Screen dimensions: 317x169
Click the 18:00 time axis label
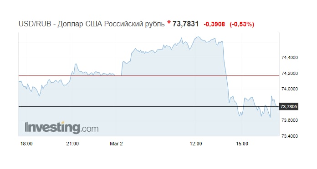(x=26, y=144)
